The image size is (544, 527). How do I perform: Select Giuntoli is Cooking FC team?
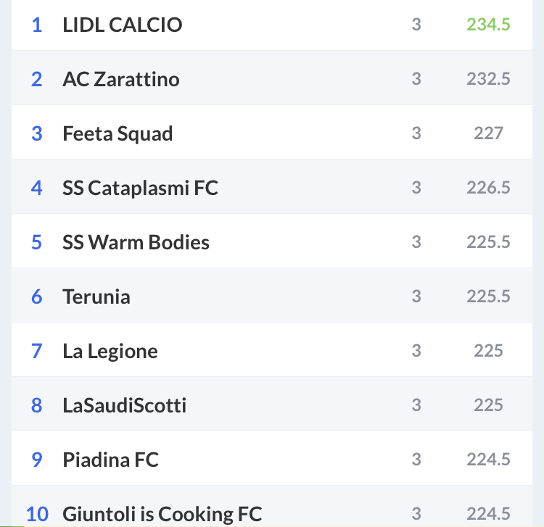272,506
